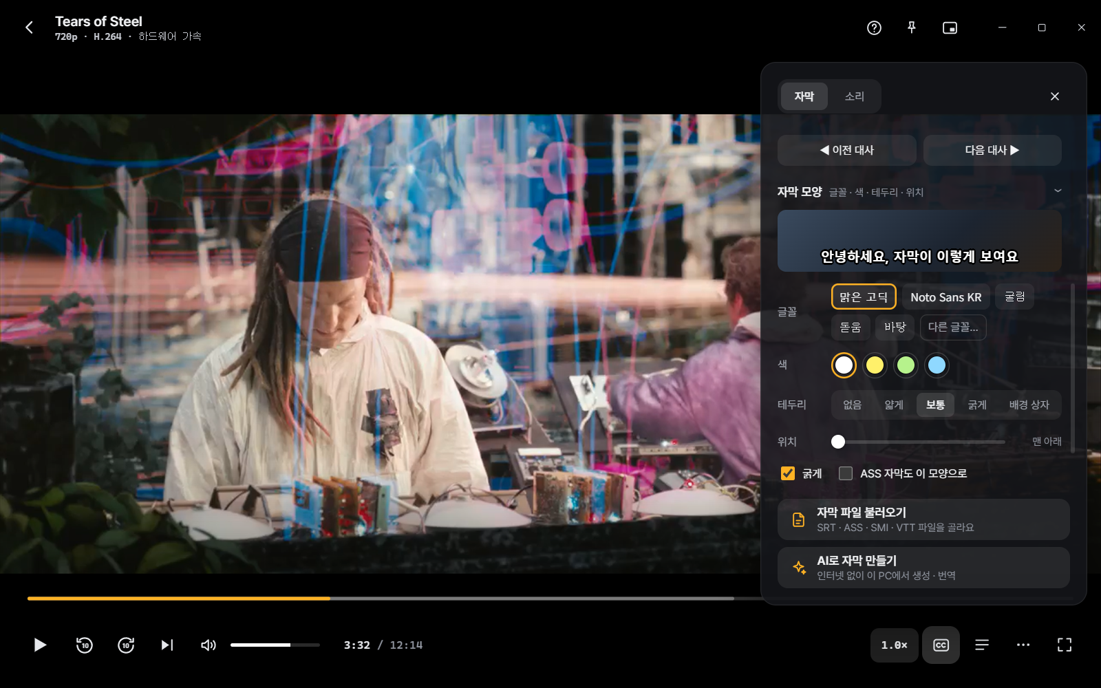Switch to picture-in-picture mini player

coord(950,28)
